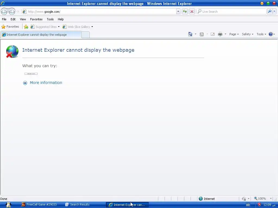The image size is (278, 208).
Task: Click the Read Mail icon
Action: click(213, 34)
